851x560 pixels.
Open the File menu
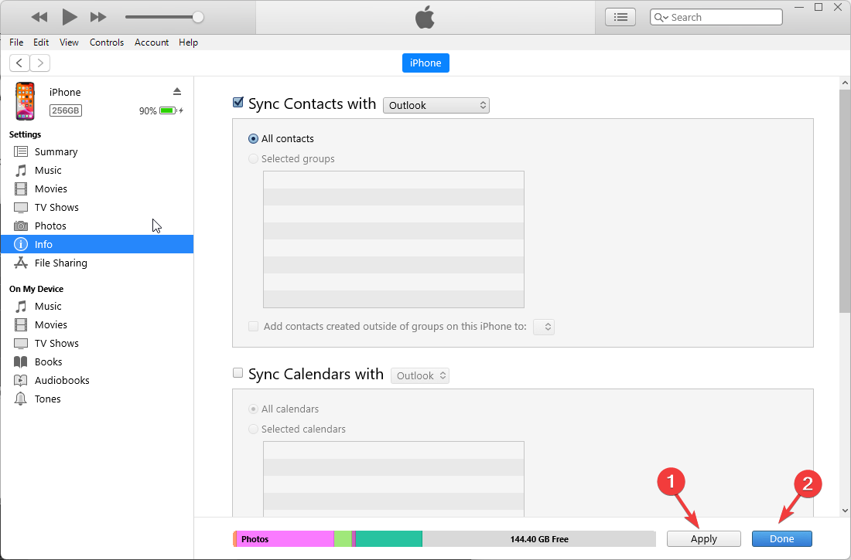tap(16, 42)
